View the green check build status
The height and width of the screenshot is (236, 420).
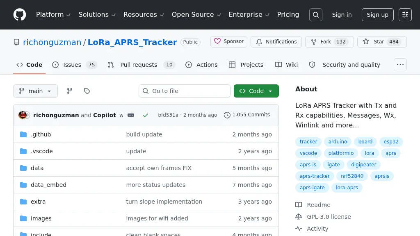(146, 115)
